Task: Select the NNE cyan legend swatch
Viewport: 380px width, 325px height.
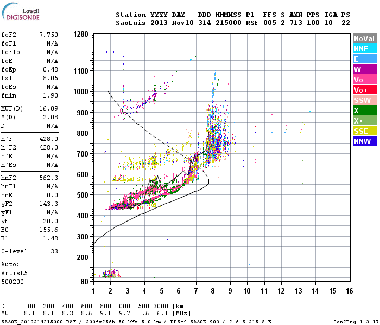Action: point(365,49)
